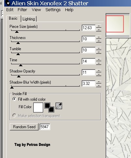Increase Shadow Opacity with the up arrow
The image size is (131, 158).
point(99,70)
